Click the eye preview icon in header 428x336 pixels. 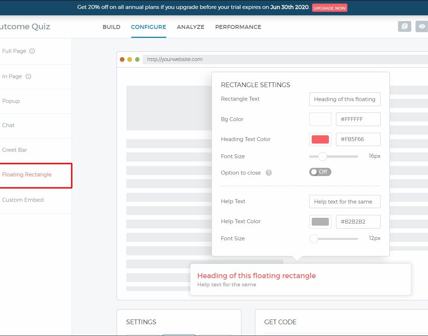tap(422, 26)
